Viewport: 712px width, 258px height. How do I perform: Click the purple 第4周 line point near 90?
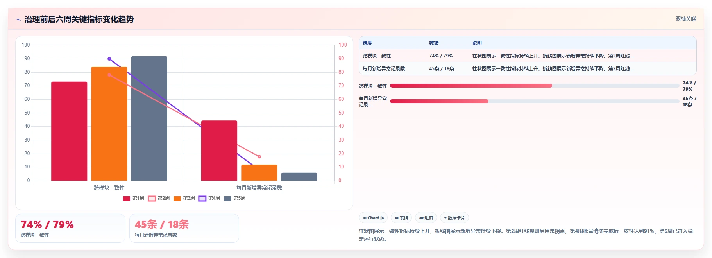click(109, 59)
